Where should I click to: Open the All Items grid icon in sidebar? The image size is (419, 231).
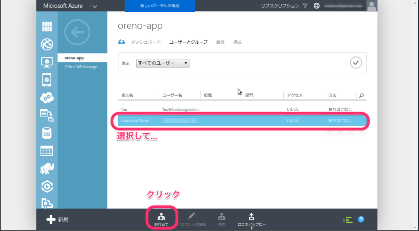tap(47, 27)
